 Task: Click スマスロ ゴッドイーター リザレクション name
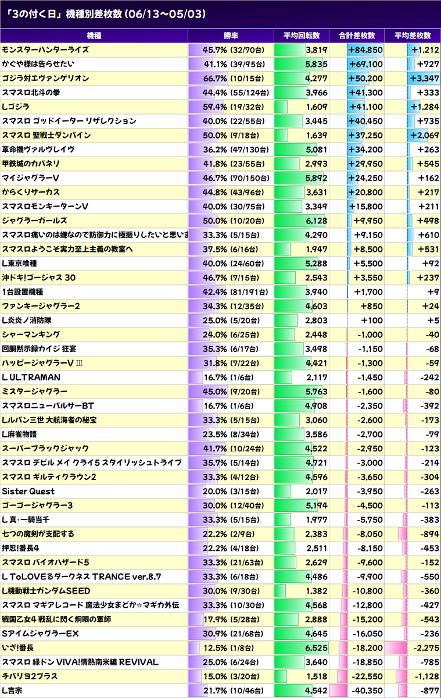(x=69, y=121)
